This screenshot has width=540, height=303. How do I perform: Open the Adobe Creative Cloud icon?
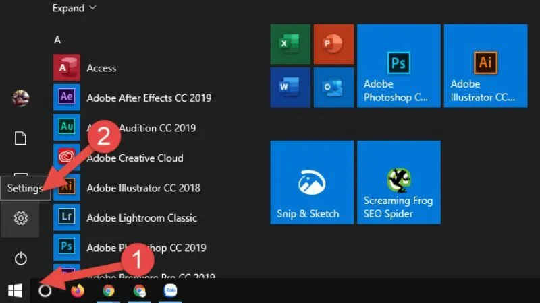click(x=66, y=157)
